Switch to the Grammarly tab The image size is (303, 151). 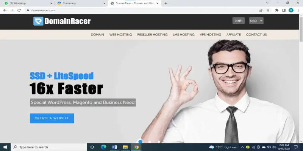click(81, 3)
